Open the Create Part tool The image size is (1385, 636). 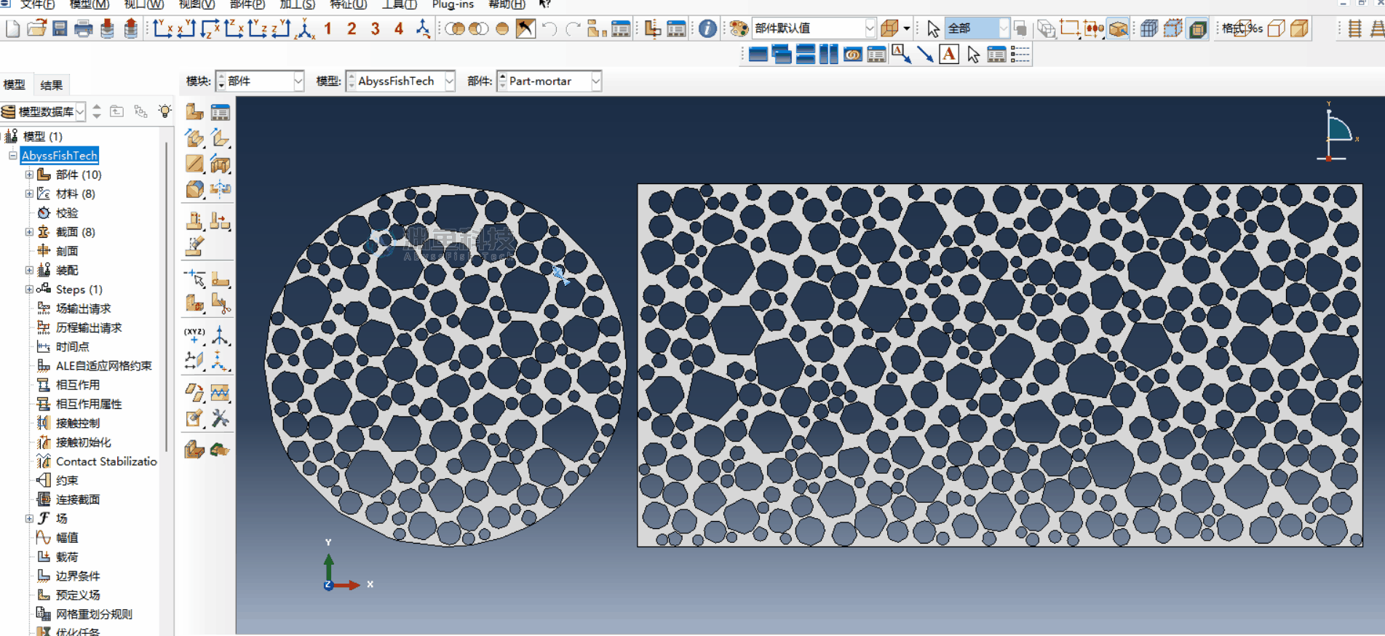click(x=194, y=111)
